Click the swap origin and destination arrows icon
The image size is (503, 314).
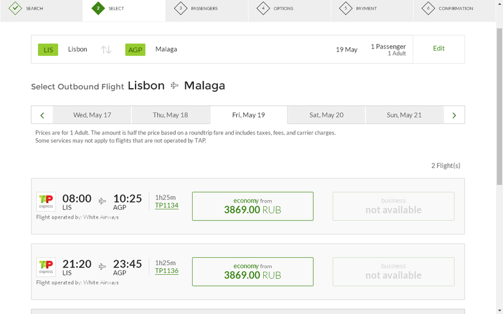[x=106, y=50]
